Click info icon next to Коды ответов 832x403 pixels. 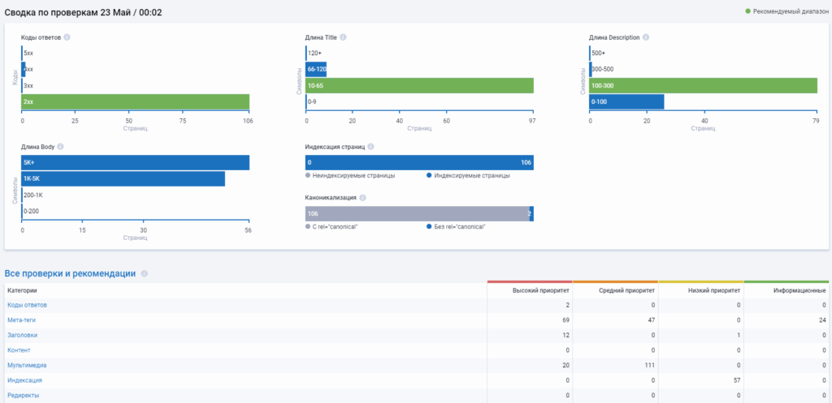[x=67, y=37]
